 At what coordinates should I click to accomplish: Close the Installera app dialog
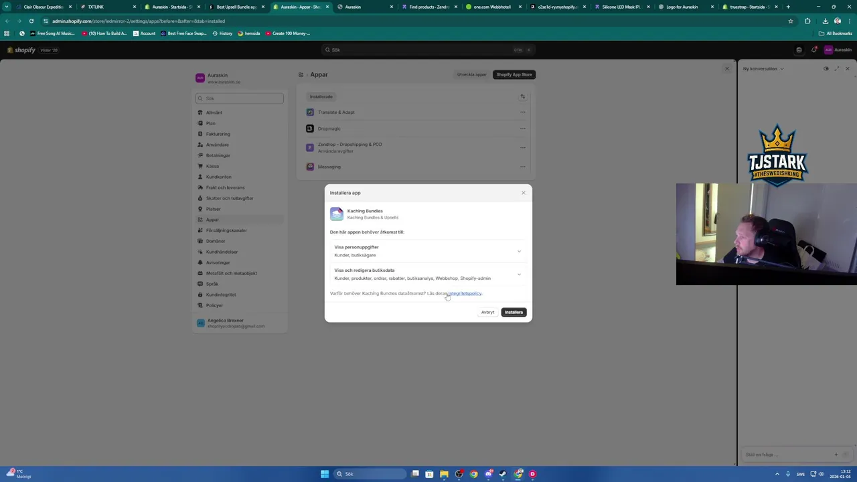point(524,193)
